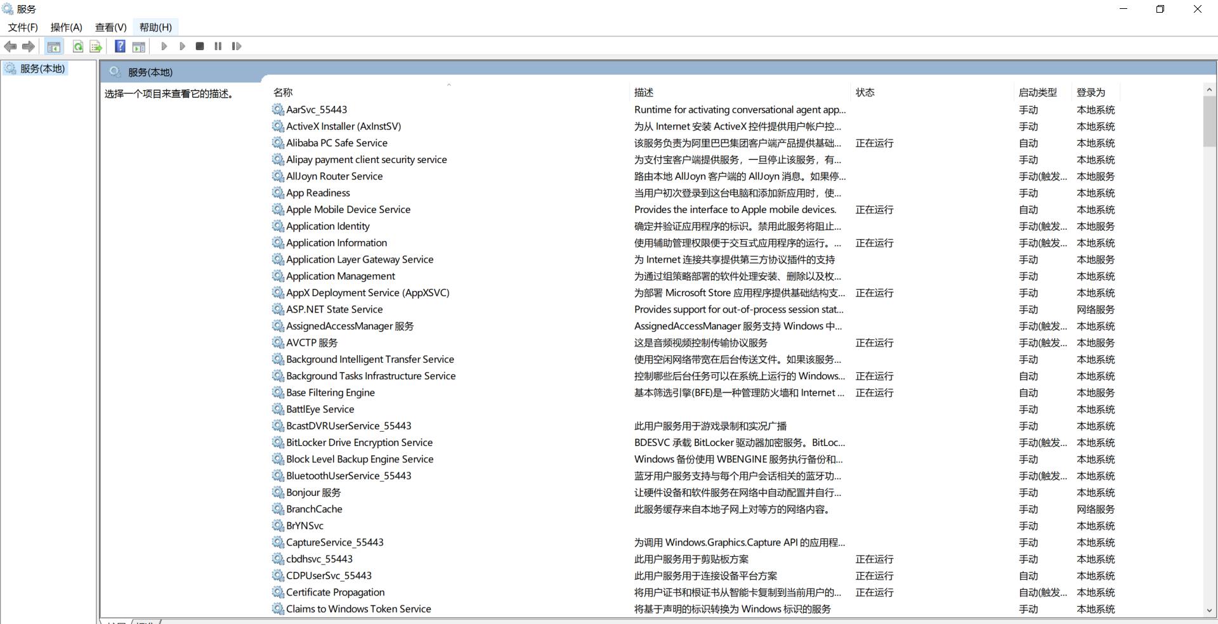Click the scrollbar down arrow
This screenshot has width=1218, height=624.
click(1209, 610)
